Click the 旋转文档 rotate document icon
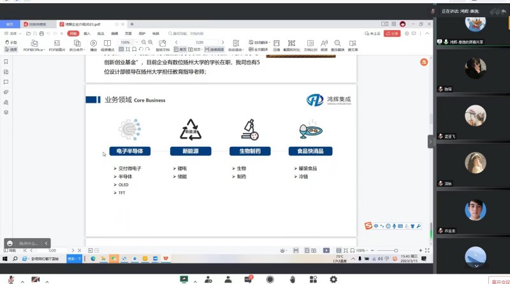510x284 pixels. 163,43
